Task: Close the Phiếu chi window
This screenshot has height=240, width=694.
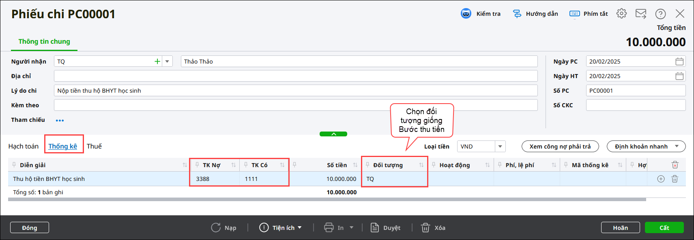Action: point(680,14)
